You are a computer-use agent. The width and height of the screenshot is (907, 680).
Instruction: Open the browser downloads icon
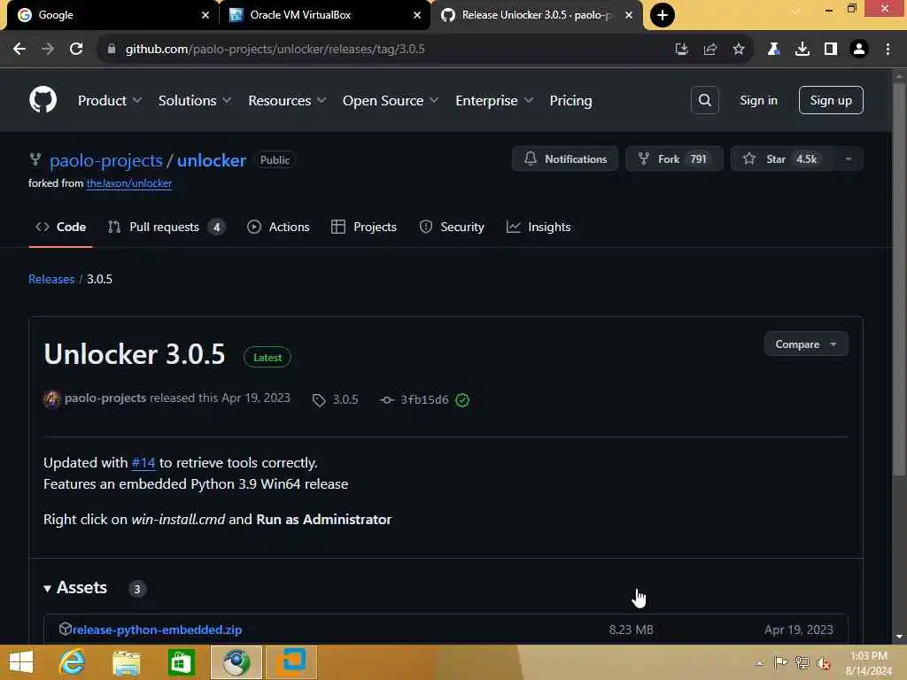point(802,50)
